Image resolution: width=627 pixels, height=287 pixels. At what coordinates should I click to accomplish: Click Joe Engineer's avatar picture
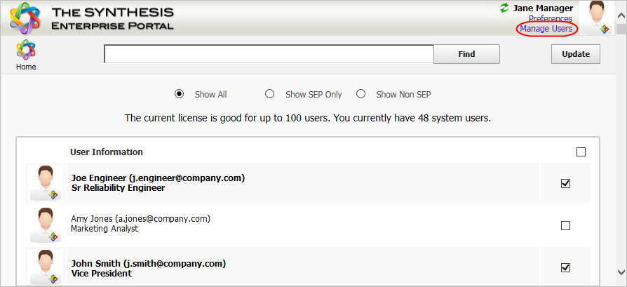point(46,183)
